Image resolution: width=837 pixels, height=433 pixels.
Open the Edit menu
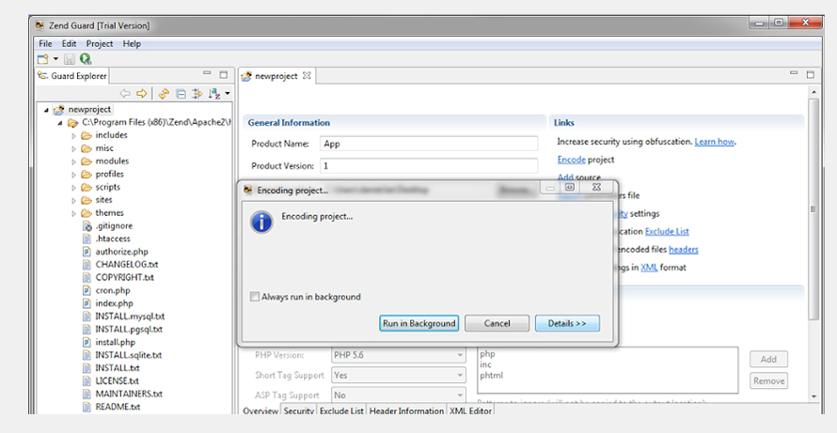click(69, 44)
